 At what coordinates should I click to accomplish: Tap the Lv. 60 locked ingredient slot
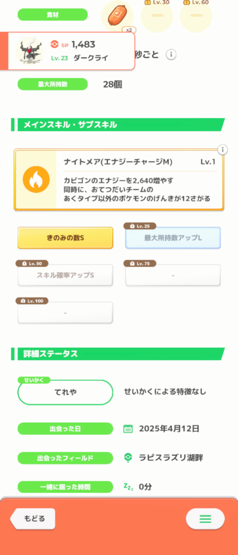(196, 16)
